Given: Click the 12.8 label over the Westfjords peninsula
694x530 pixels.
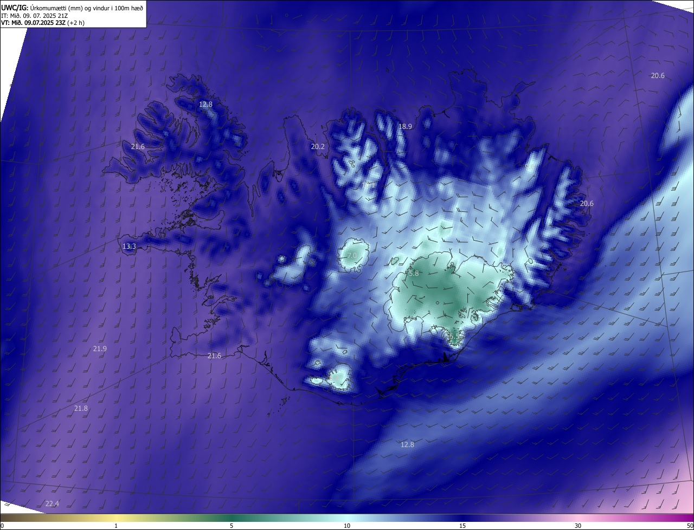Looking at the screenshot, I should pos(205,105).
